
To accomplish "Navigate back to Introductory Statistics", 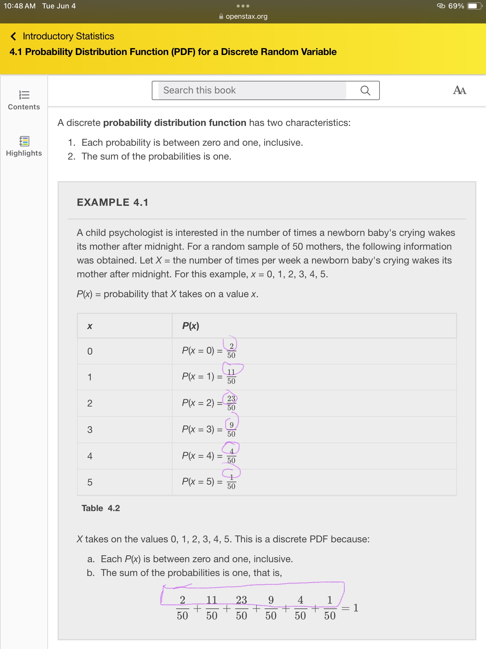I will click(x=68, y=36).
